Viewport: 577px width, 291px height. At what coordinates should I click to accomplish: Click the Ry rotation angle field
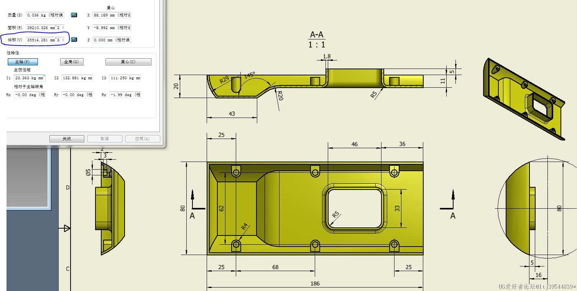[x=77, y=95]
